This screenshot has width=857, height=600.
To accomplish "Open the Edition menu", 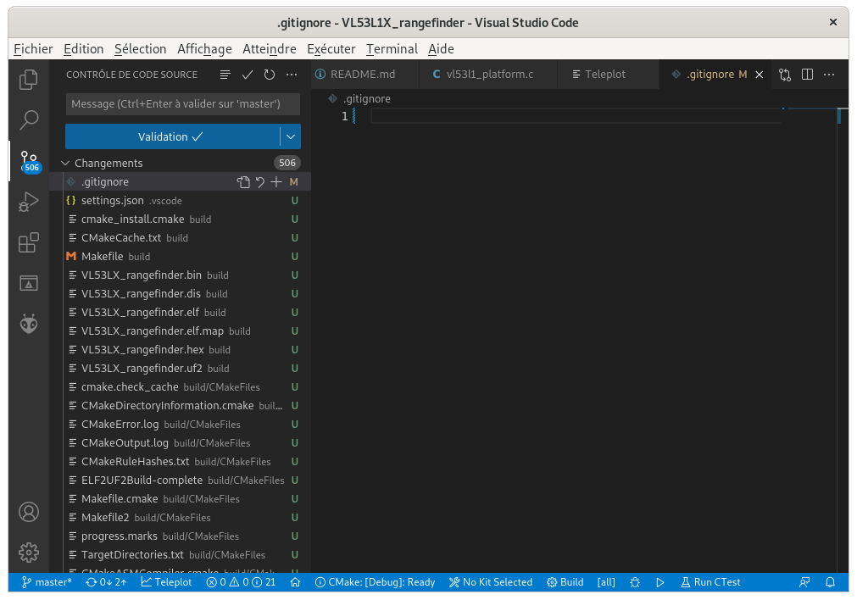I will [84, 48].
